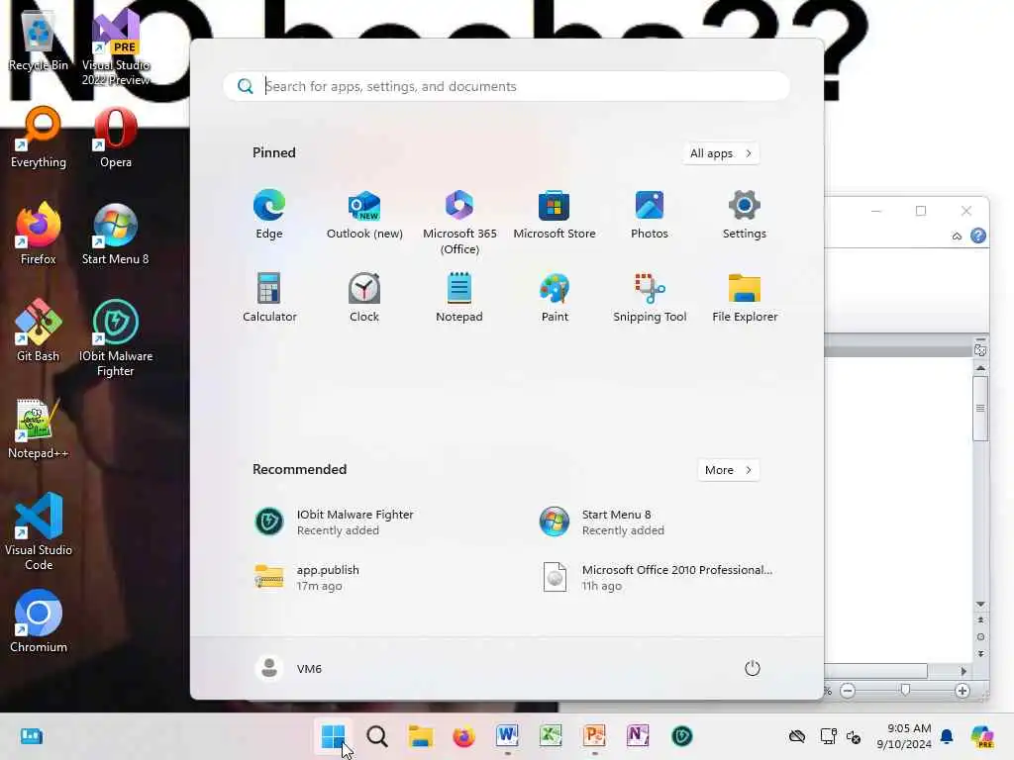Open File Explorer in Start menu
Image resolution: width=1014 pixels, height=760 pixels.
(745, 298)
